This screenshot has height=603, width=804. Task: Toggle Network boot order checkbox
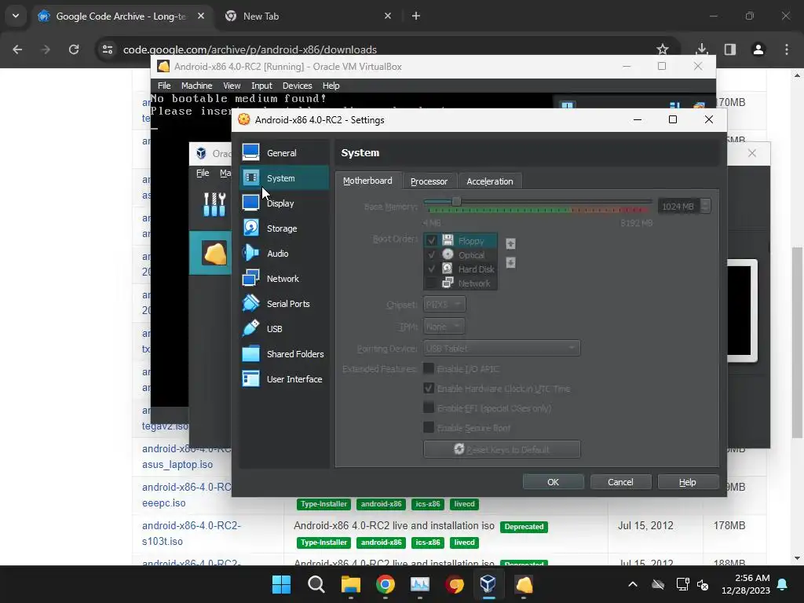432,283
